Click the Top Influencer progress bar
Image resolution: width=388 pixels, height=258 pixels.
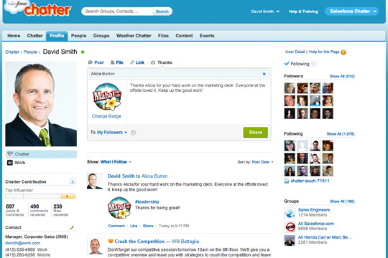point(40,196)
